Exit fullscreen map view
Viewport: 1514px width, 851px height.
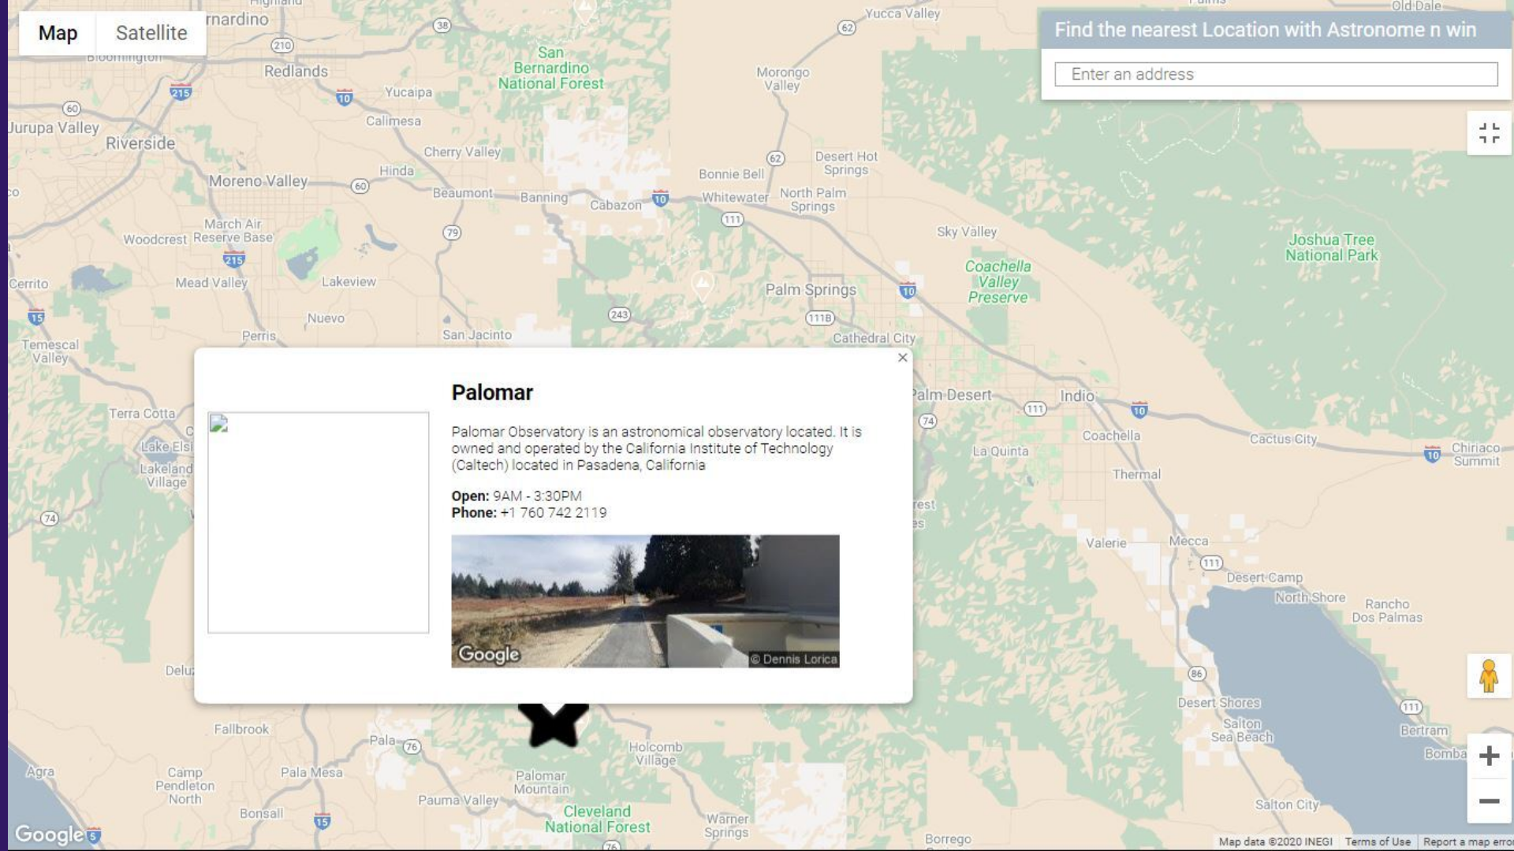[1488, 133]
